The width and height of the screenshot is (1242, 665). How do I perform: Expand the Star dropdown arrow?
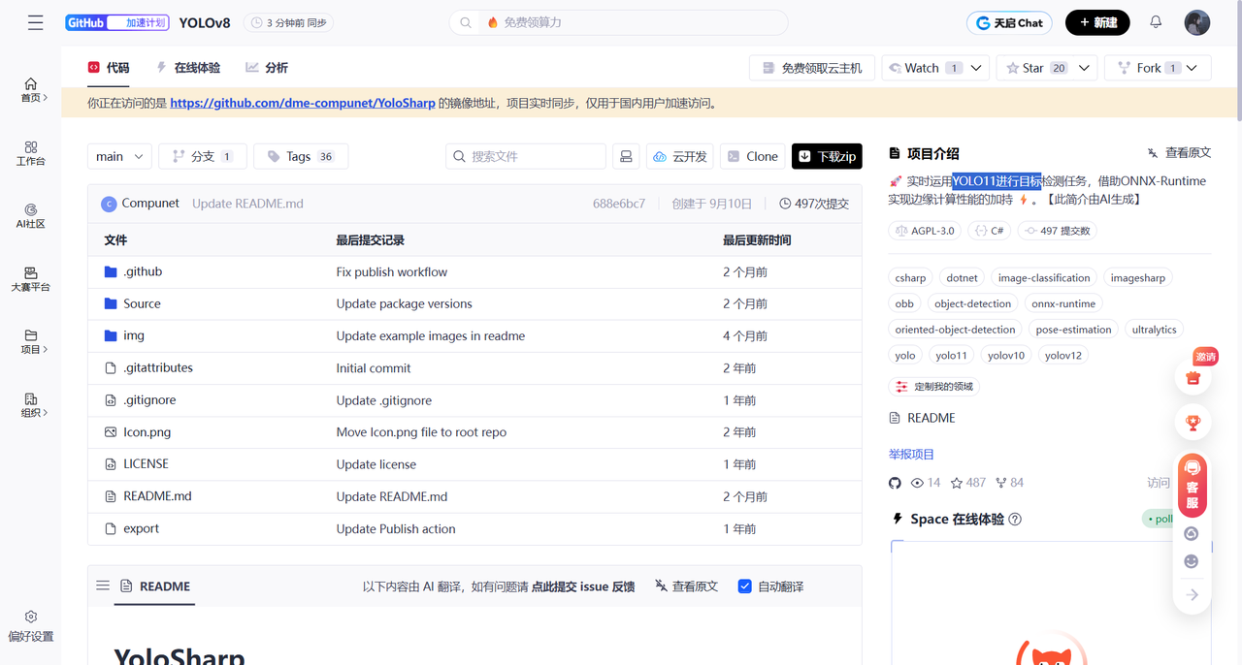(1084, 68)
